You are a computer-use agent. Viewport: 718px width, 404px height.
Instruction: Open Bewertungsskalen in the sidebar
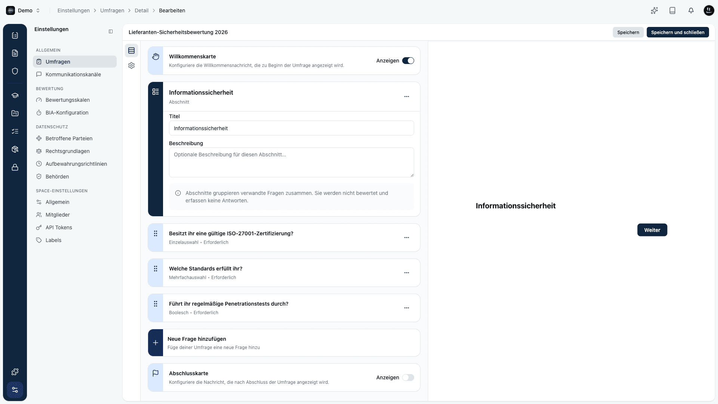tap(75, 100)
